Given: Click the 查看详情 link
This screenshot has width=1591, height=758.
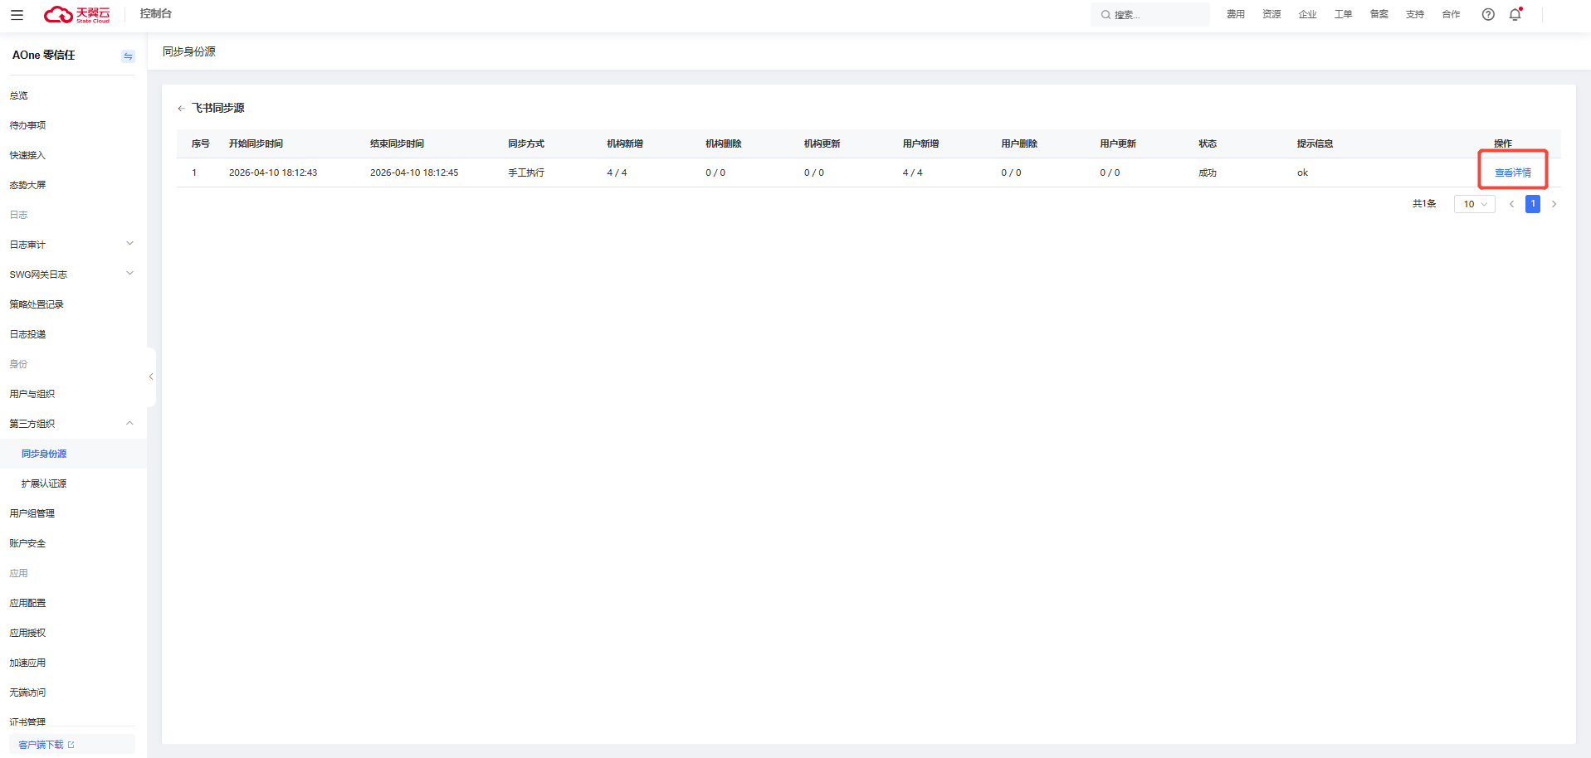Looking at the screenshot, I should [1512, 172].
